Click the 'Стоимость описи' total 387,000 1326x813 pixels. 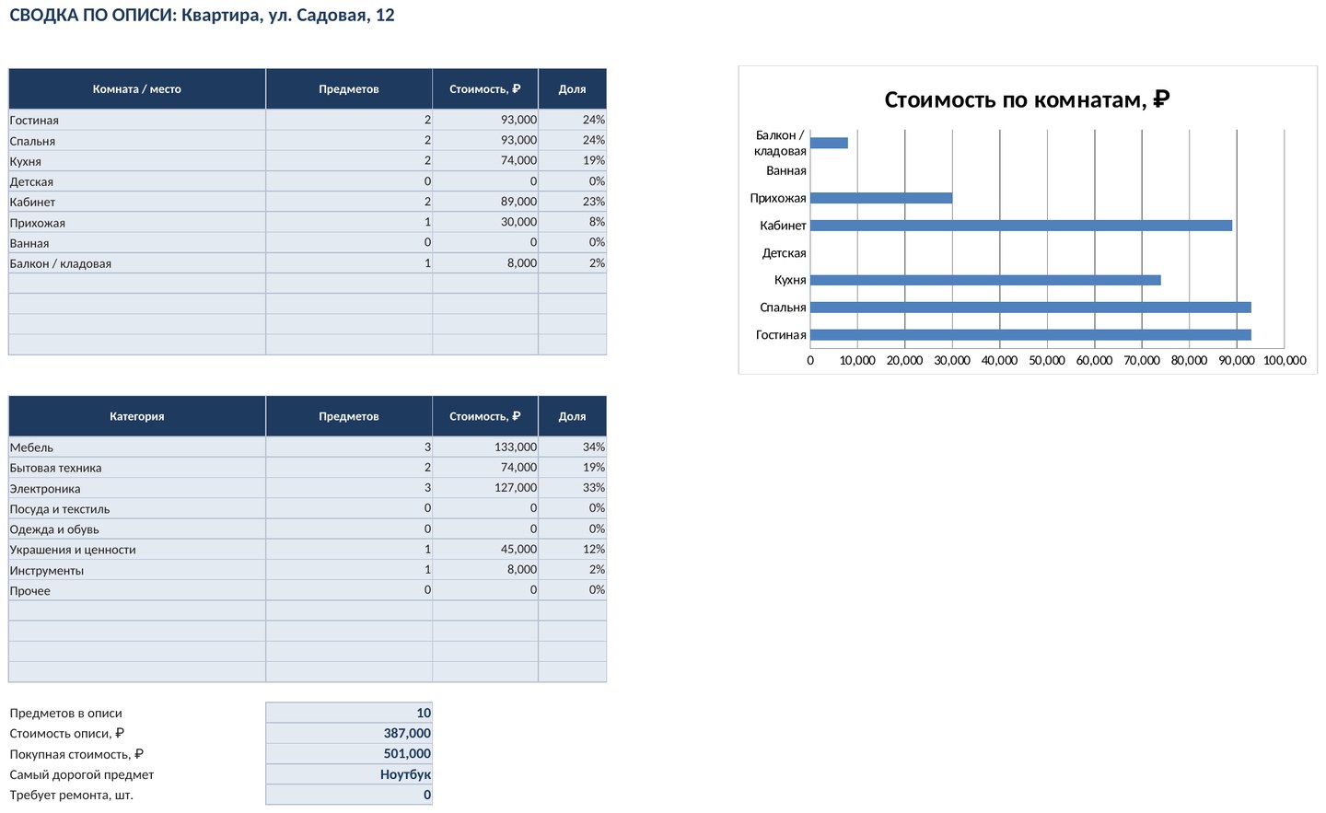tap(349, 733)
